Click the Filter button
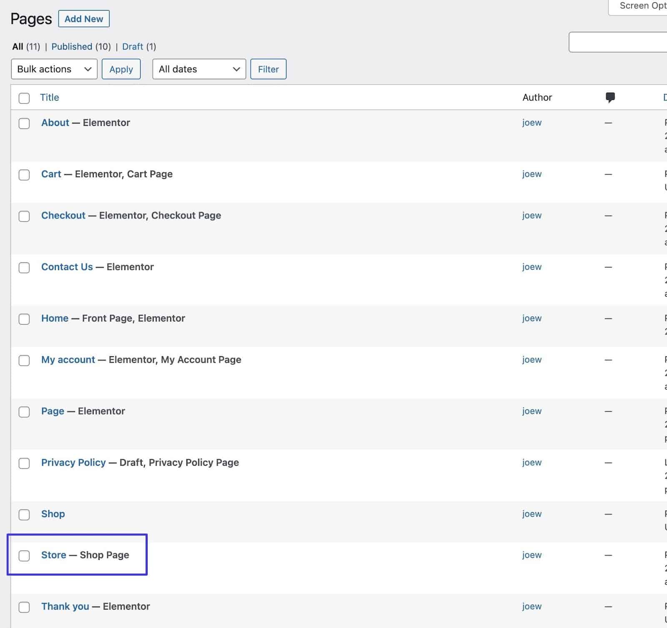The image size is (667, 628). click(268, 69)
